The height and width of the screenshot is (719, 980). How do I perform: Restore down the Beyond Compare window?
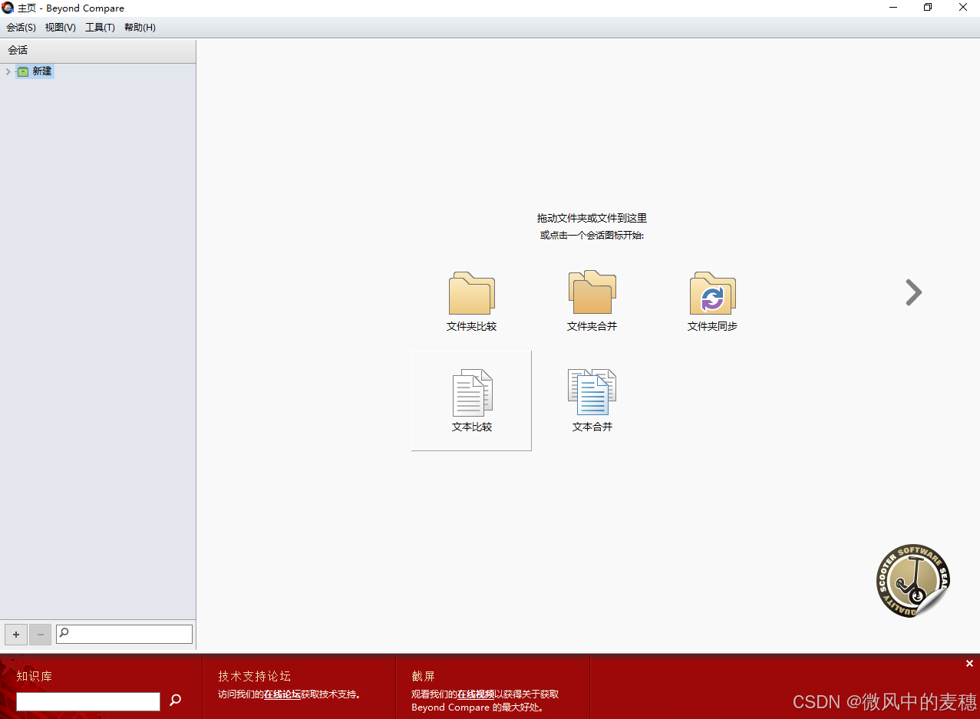[928, 8]
